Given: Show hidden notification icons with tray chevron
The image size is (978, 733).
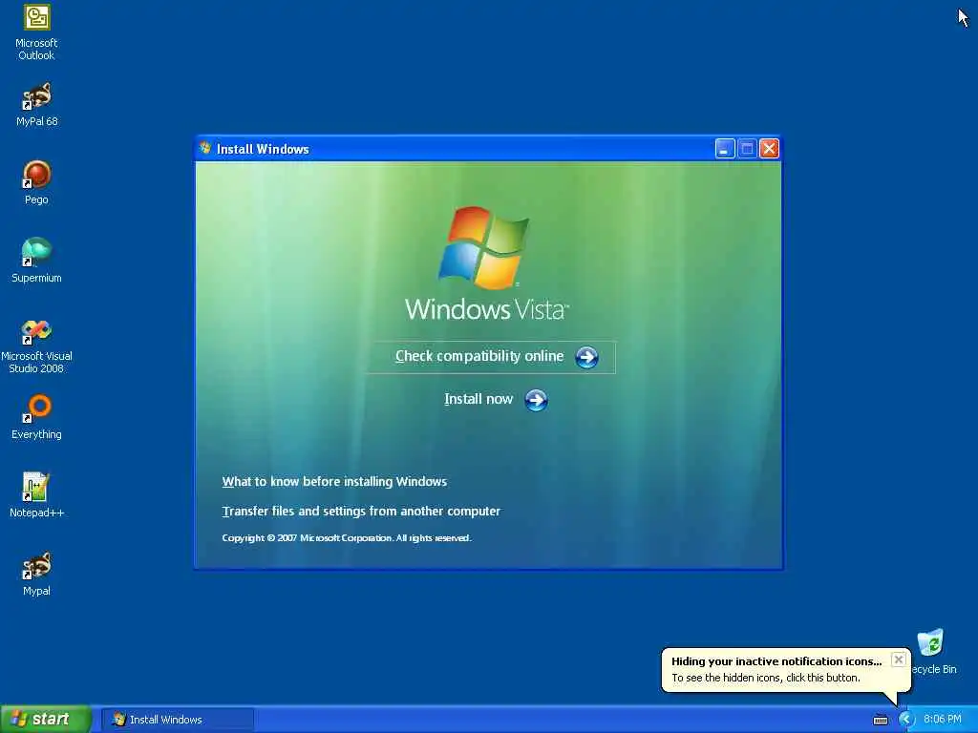Looking at the screenshot, I should pos(905,720).
